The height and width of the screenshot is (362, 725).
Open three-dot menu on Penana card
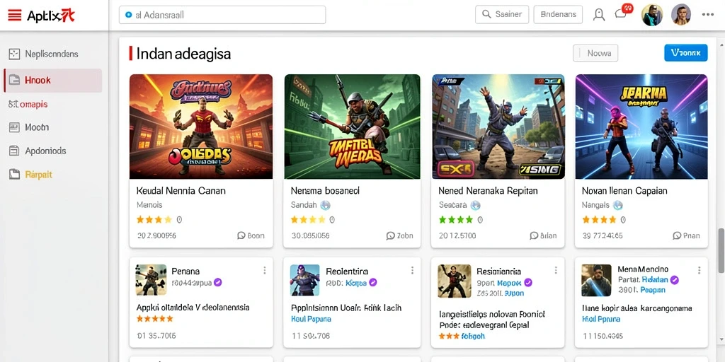[265, 270]
